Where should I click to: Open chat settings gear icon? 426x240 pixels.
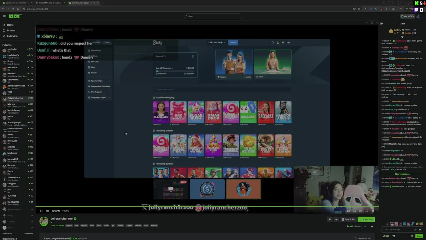point(412,236)
